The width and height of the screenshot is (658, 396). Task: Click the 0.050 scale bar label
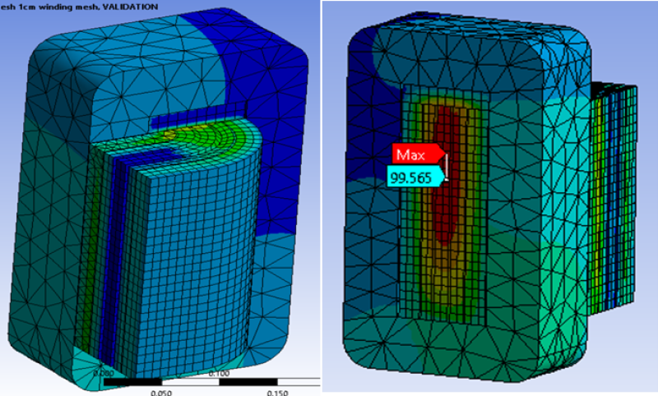pyautogui.click(x=163, y=392)
